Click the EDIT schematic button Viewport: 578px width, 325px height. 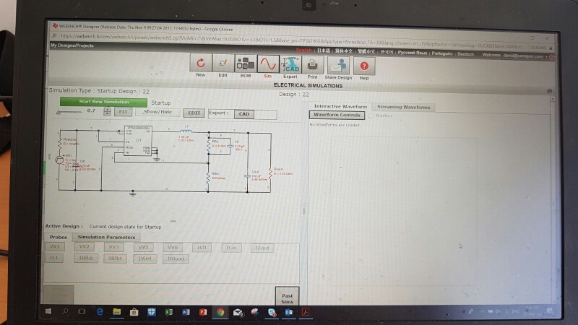coord(194,113)
